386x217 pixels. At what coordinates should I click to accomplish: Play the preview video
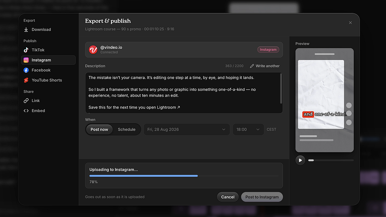300,161
